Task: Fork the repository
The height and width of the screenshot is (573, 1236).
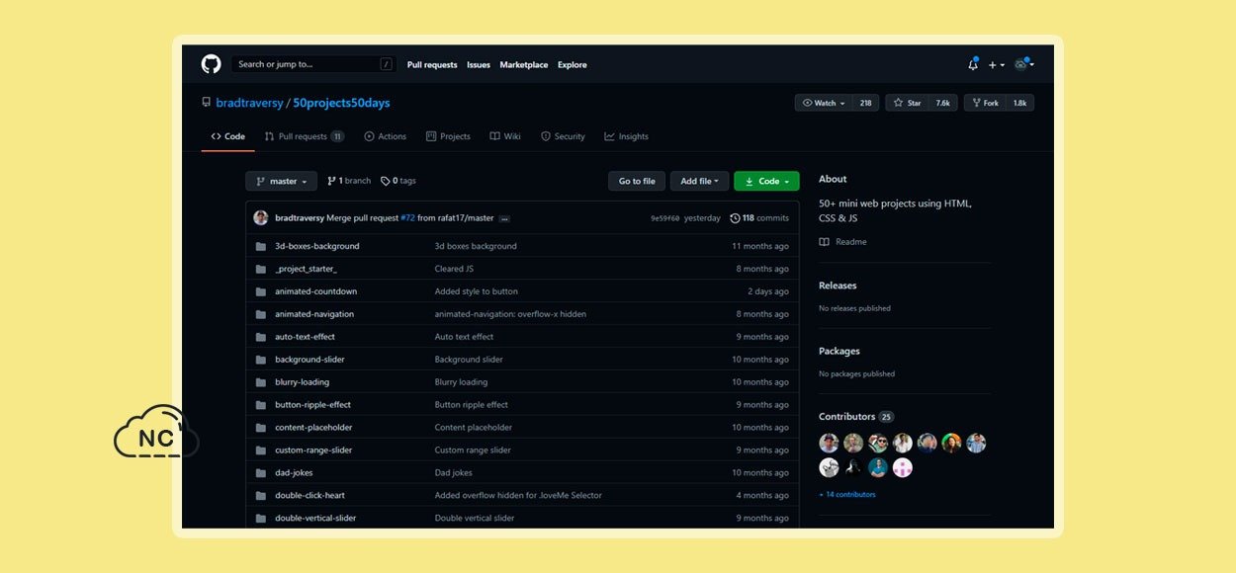Action: tap(985, 103)
